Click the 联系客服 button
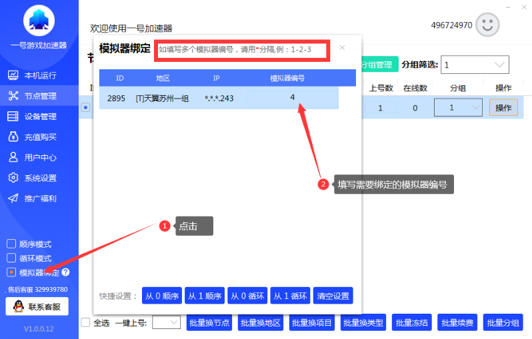This screenshot has height=339, width=532. (x=37, y=306)
